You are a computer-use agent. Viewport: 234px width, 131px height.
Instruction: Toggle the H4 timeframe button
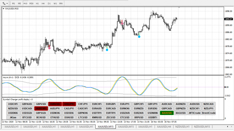[x=43, y=3]
